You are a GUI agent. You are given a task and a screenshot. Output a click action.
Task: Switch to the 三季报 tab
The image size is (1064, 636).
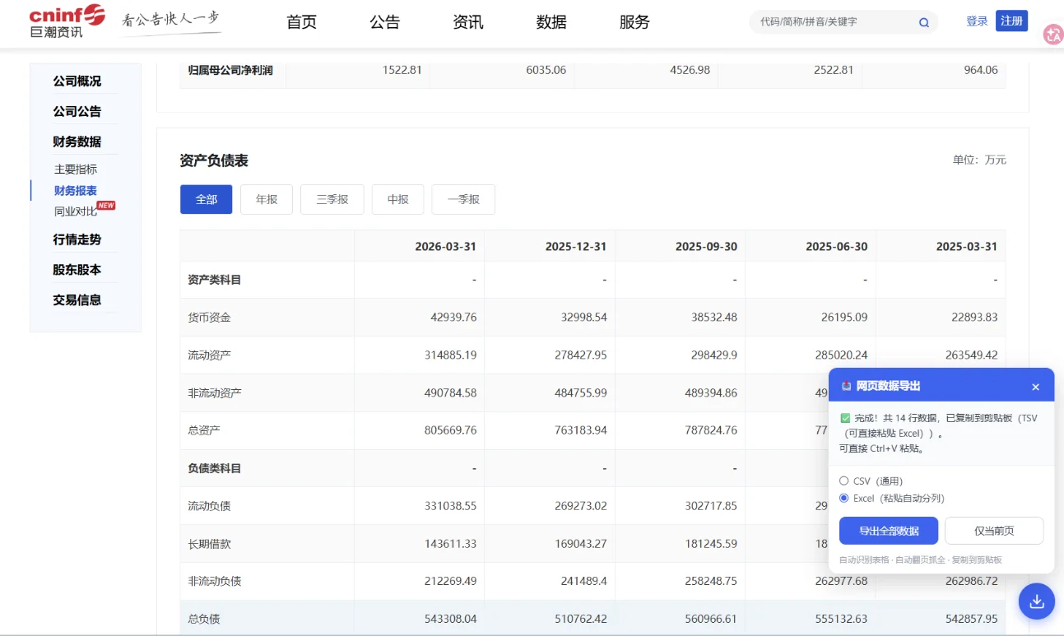point(332,199)
